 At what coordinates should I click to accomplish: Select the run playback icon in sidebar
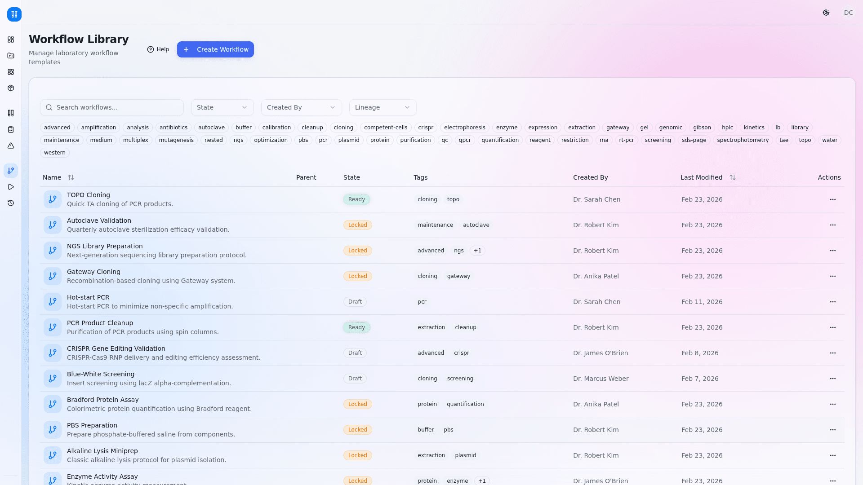click(11, 187)
